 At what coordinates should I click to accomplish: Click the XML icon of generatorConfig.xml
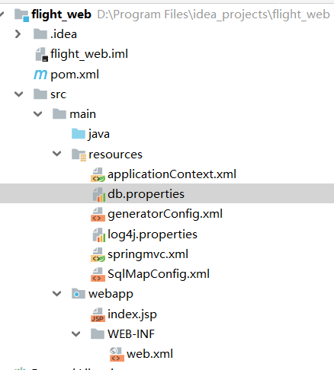98,215
